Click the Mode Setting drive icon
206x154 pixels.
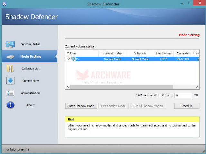click(x=11, y=57)
